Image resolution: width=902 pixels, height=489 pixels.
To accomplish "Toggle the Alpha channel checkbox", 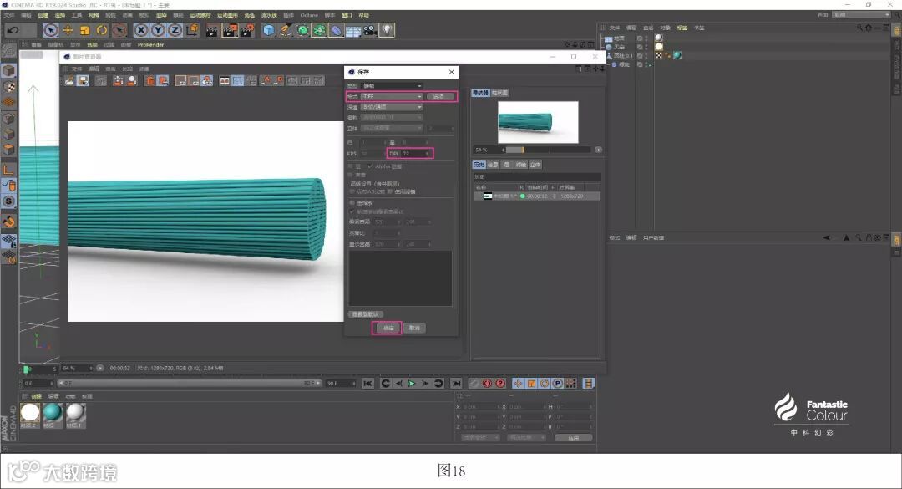I will (370, 166).
